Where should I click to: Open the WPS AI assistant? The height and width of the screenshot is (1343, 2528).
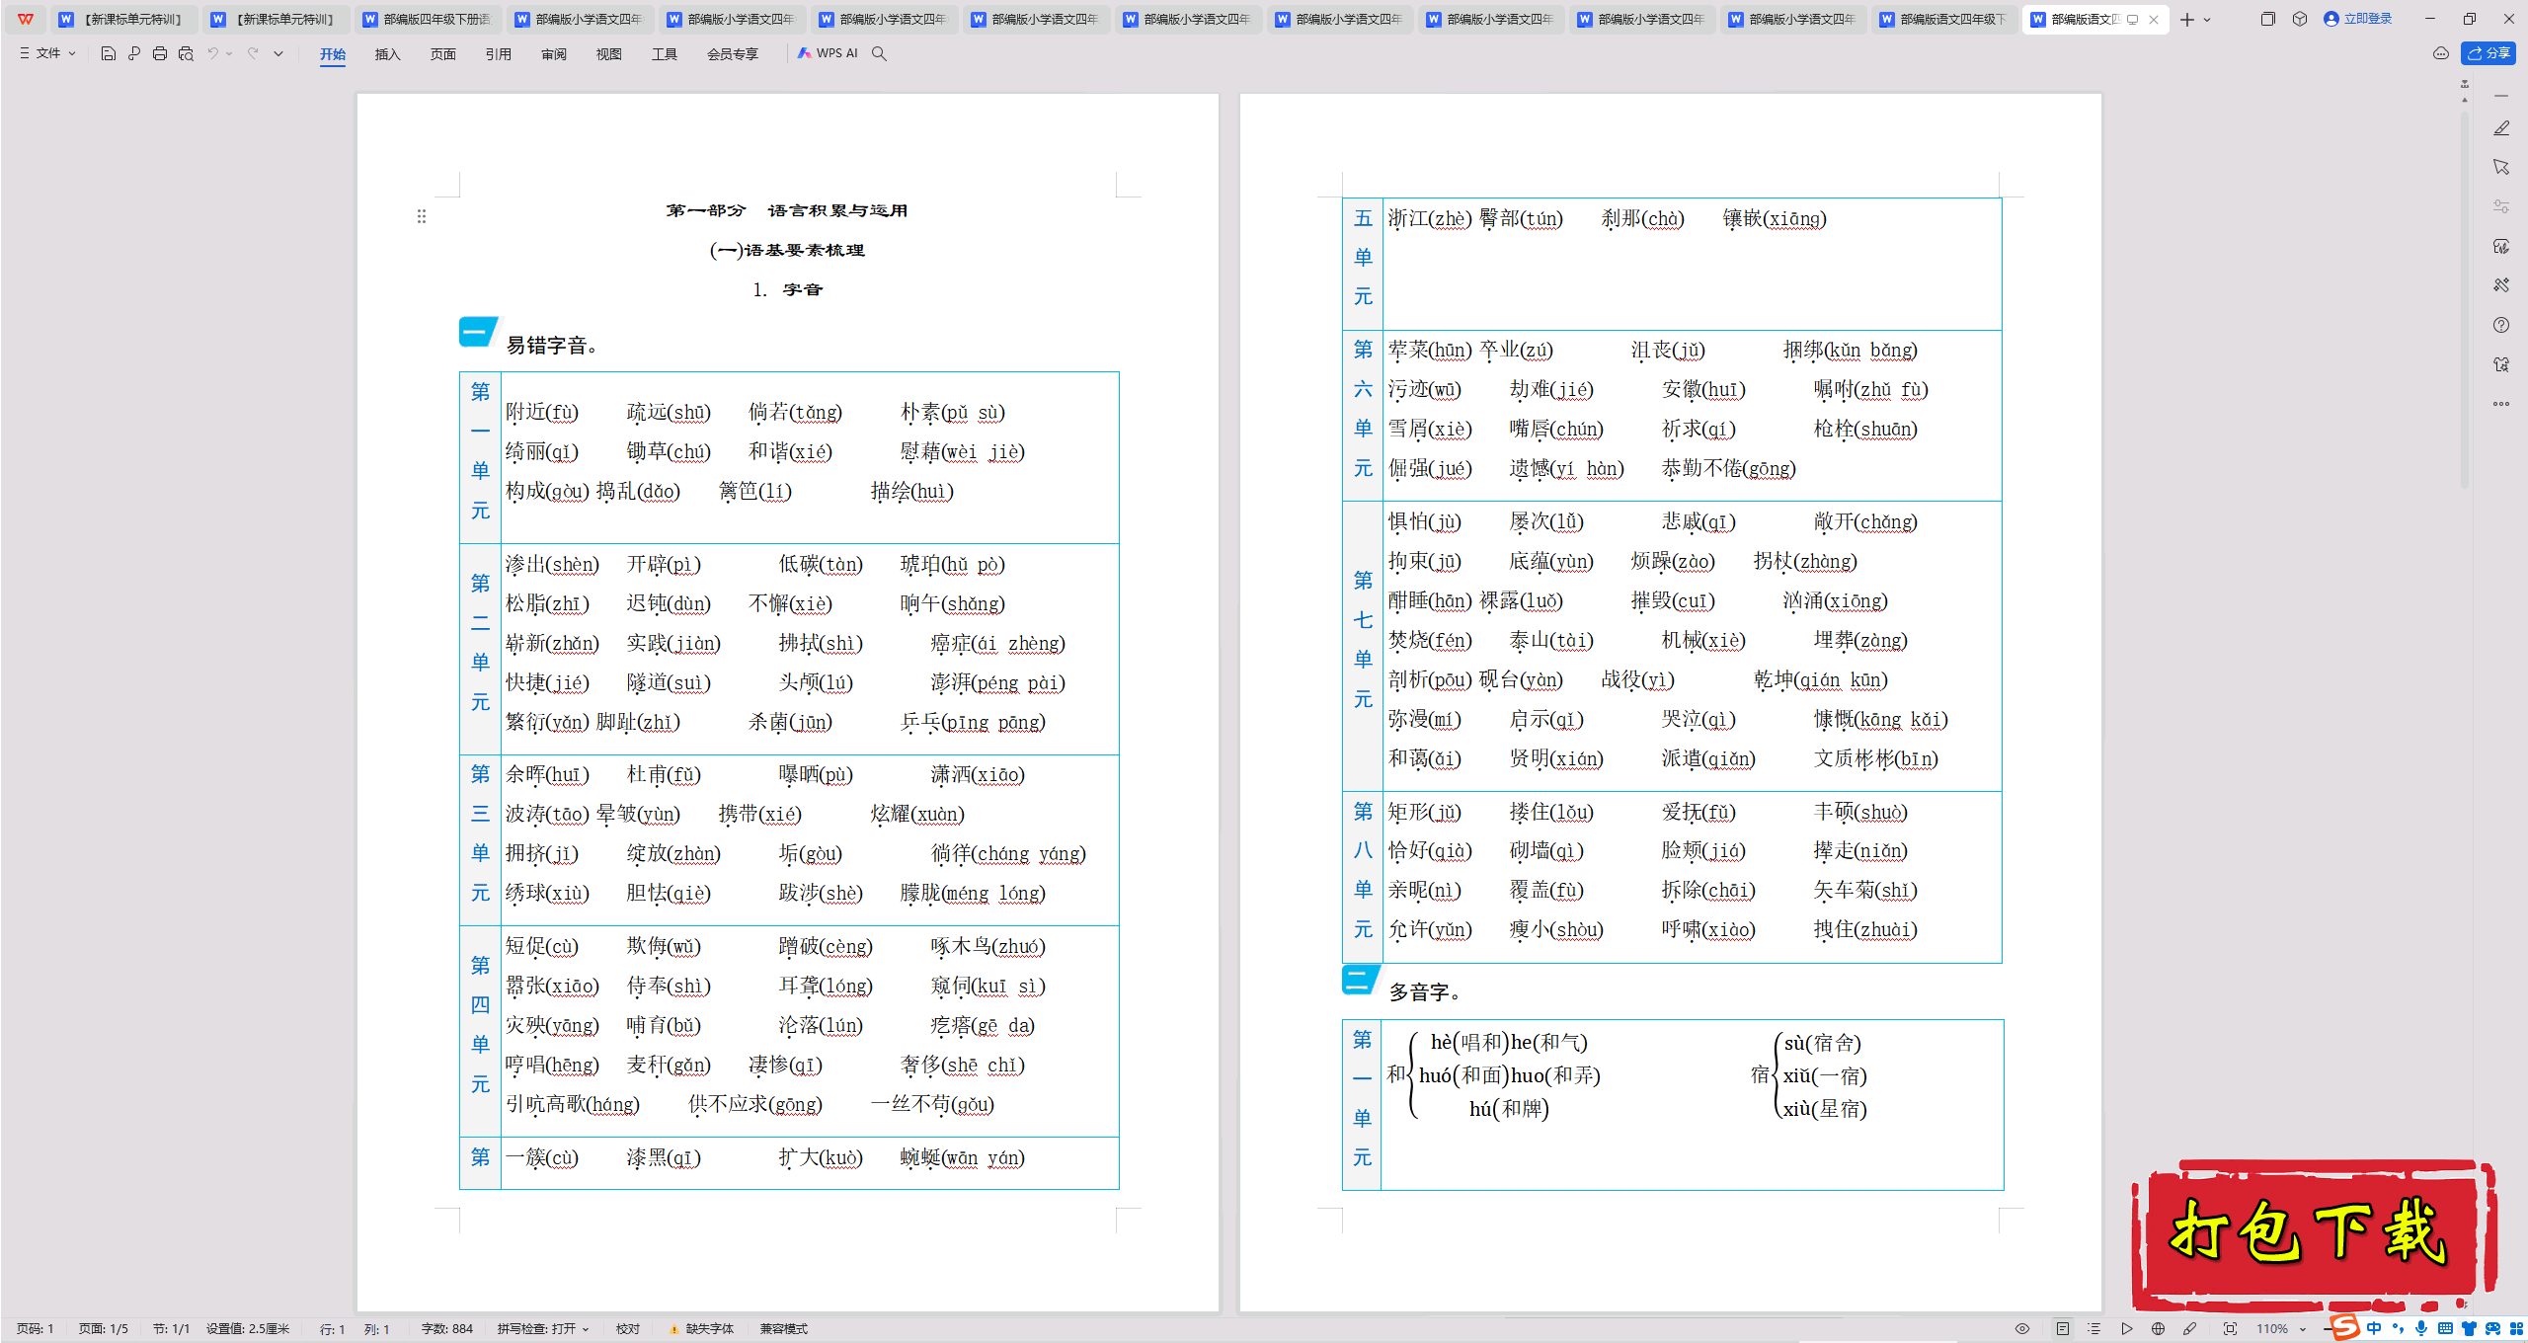tap(828, 53)
